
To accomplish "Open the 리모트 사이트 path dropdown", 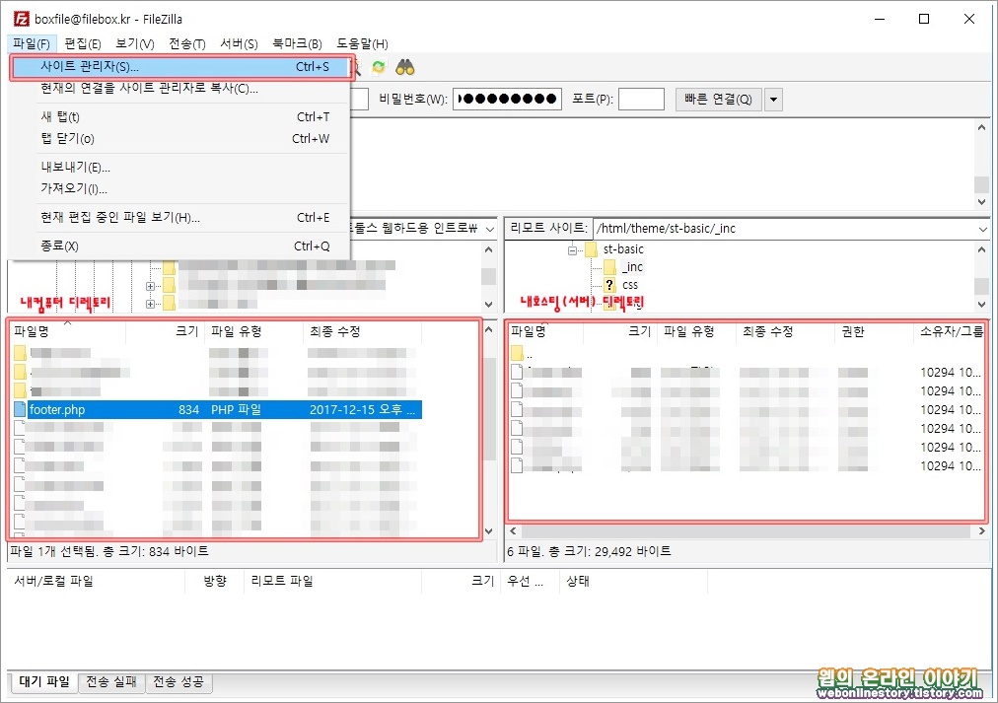I will 983,228.
